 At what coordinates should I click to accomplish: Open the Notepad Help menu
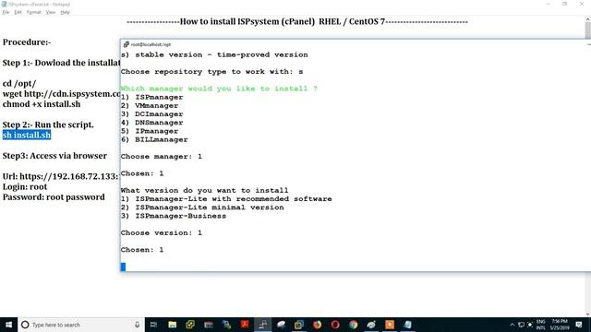point(65,12)
